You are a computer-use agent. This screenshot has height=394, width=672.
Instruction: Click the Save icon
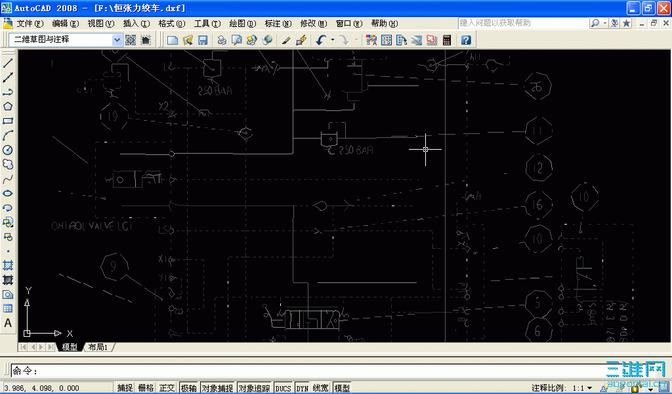coord(202,40)
